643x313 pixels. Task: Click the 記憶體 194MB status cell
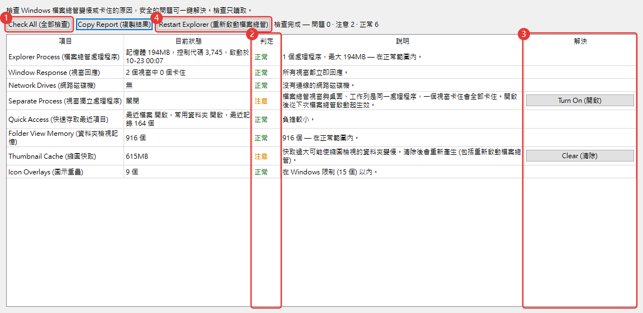point(188,56)
